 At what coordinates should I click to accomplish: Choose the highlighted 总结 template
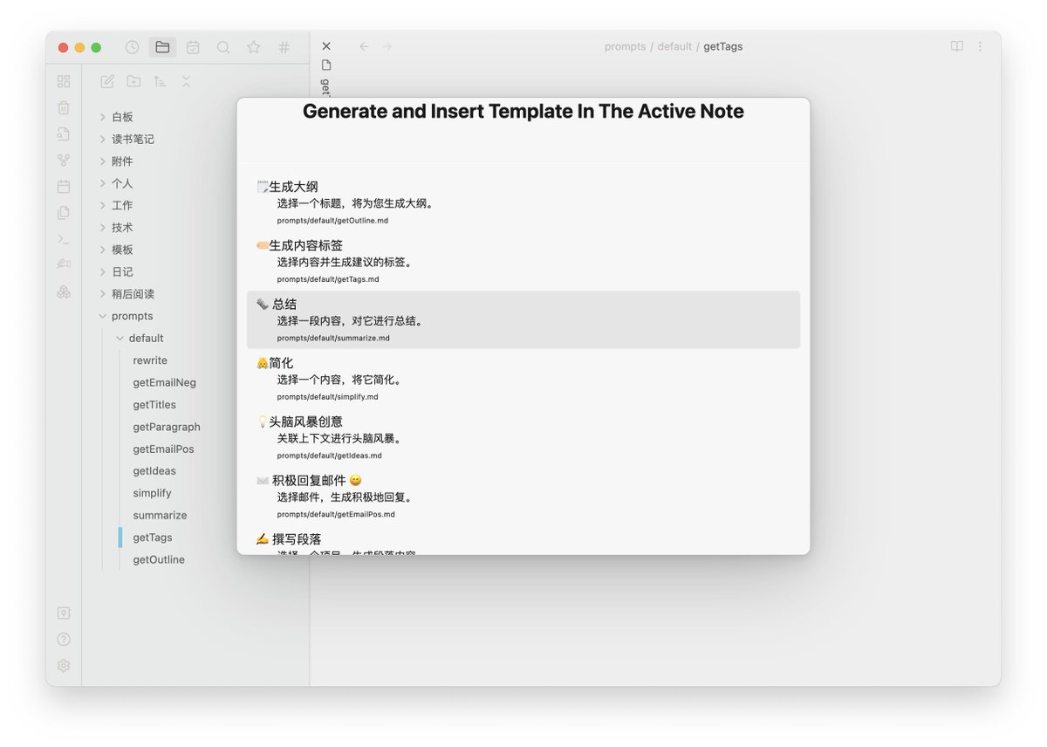click(523, 319)
